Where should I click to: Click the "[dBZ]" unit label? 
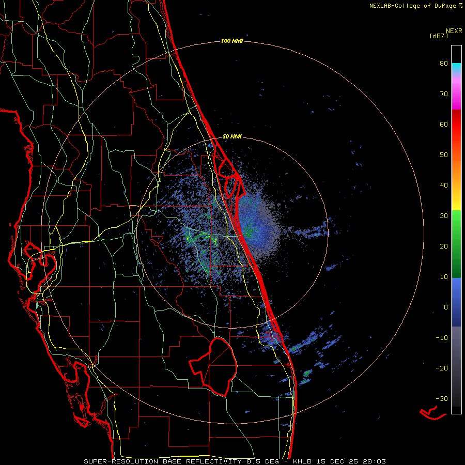tap(439, 36)
